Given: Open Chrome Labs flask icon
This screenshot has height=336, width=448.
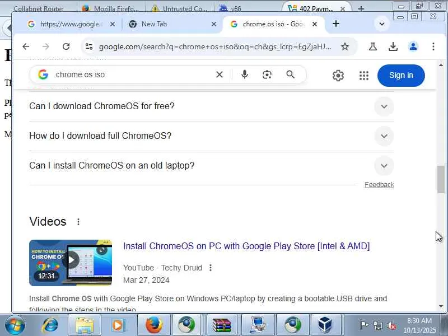Looking at the screenshot, I should click(372, 46).
